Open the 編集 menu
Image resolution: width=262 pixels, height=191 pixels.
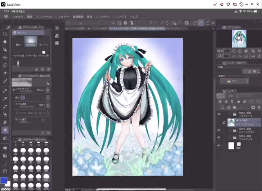pyautogui.click(x=29, y=17)
